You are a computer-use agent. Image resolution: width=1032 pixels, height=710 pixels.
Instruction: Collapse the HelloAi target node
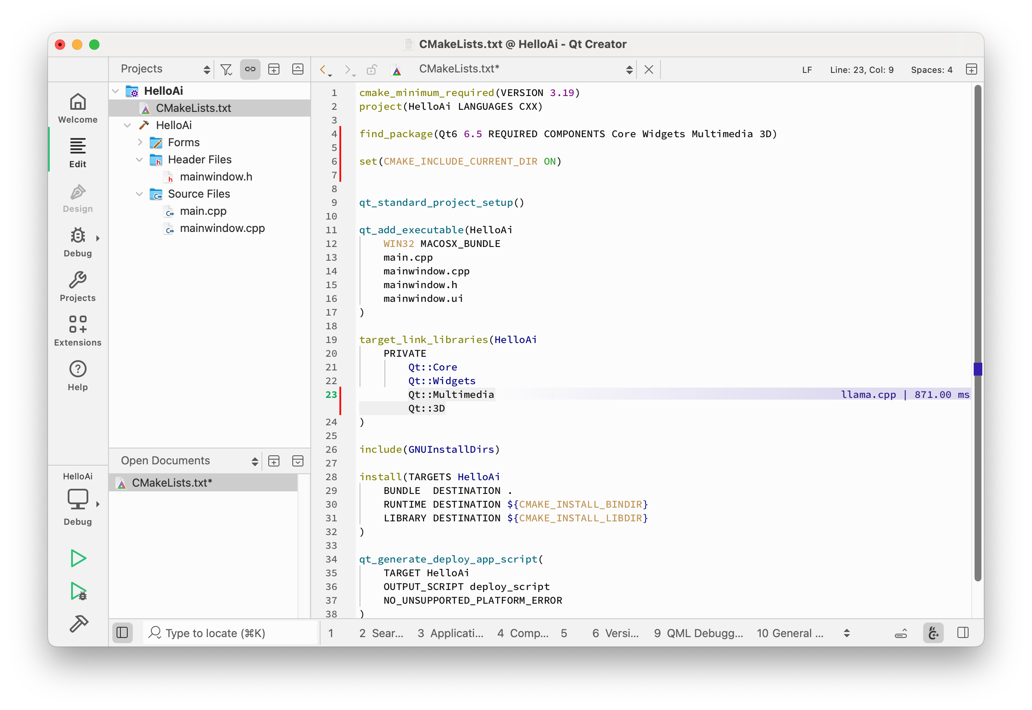[128, 126]
